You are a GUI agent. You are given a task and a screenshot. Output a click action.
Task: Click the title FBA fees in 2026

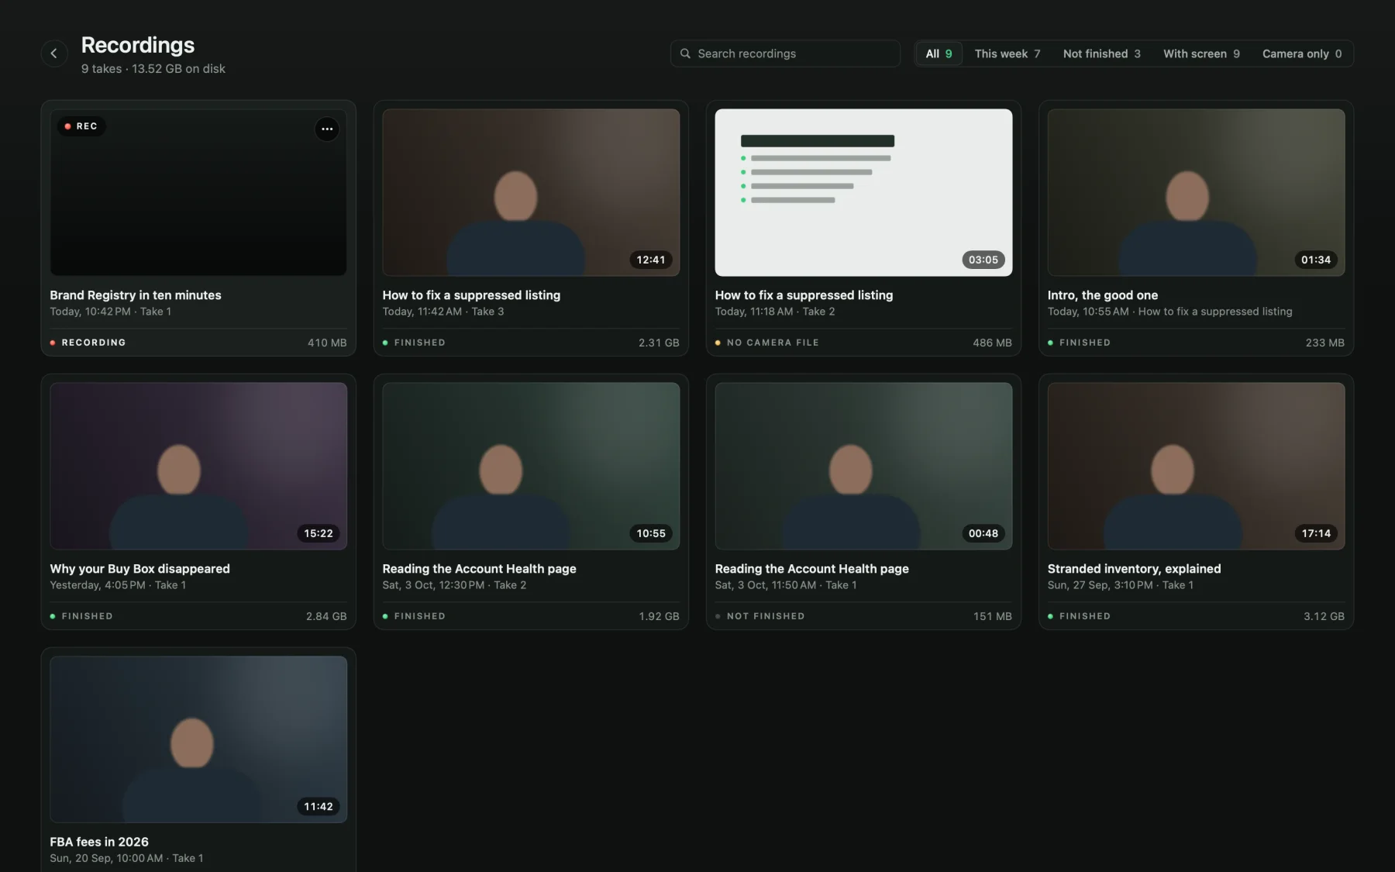[x=99, y=842]
